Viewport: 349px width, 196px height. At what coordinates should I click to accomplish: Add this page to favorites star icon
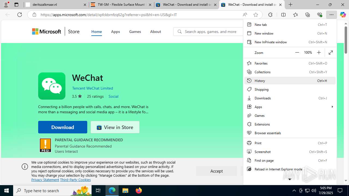[x=255, y=15]
